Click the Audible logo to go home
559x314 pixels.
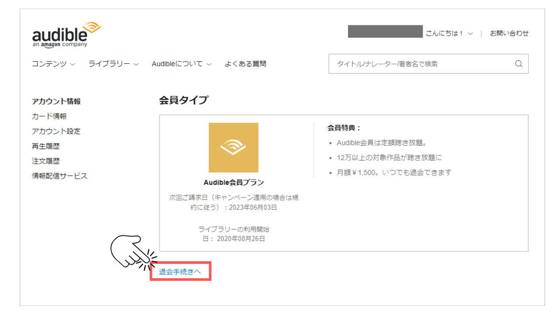pos(66,34)
